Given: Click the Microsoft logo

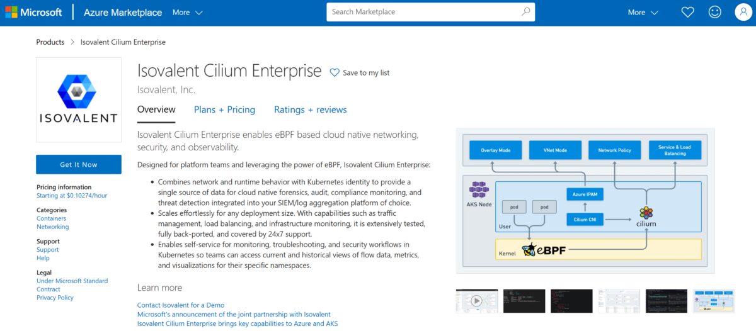Looking at the screenshot, I should 33,12.
